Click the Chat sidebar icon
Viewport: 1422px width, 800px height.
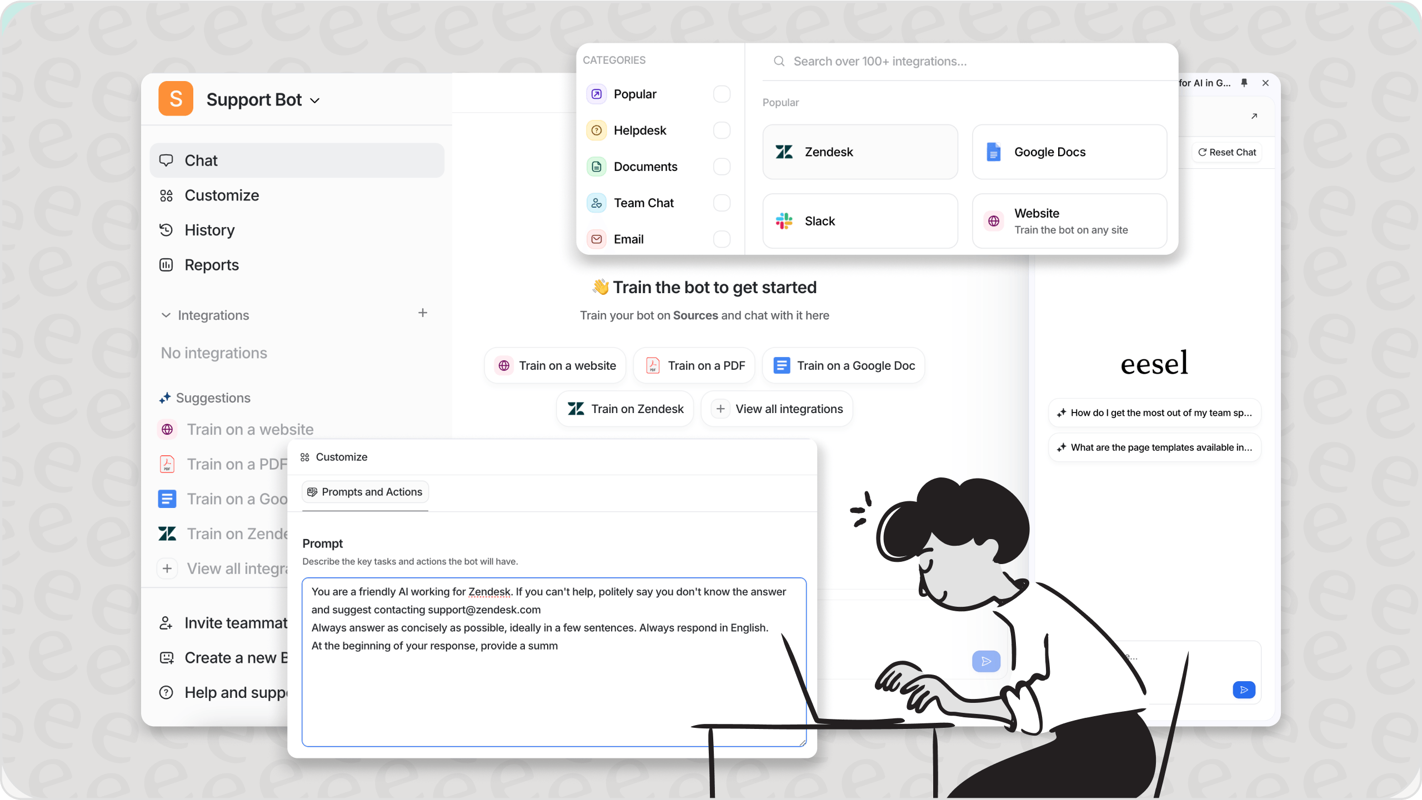click(166, 159)
